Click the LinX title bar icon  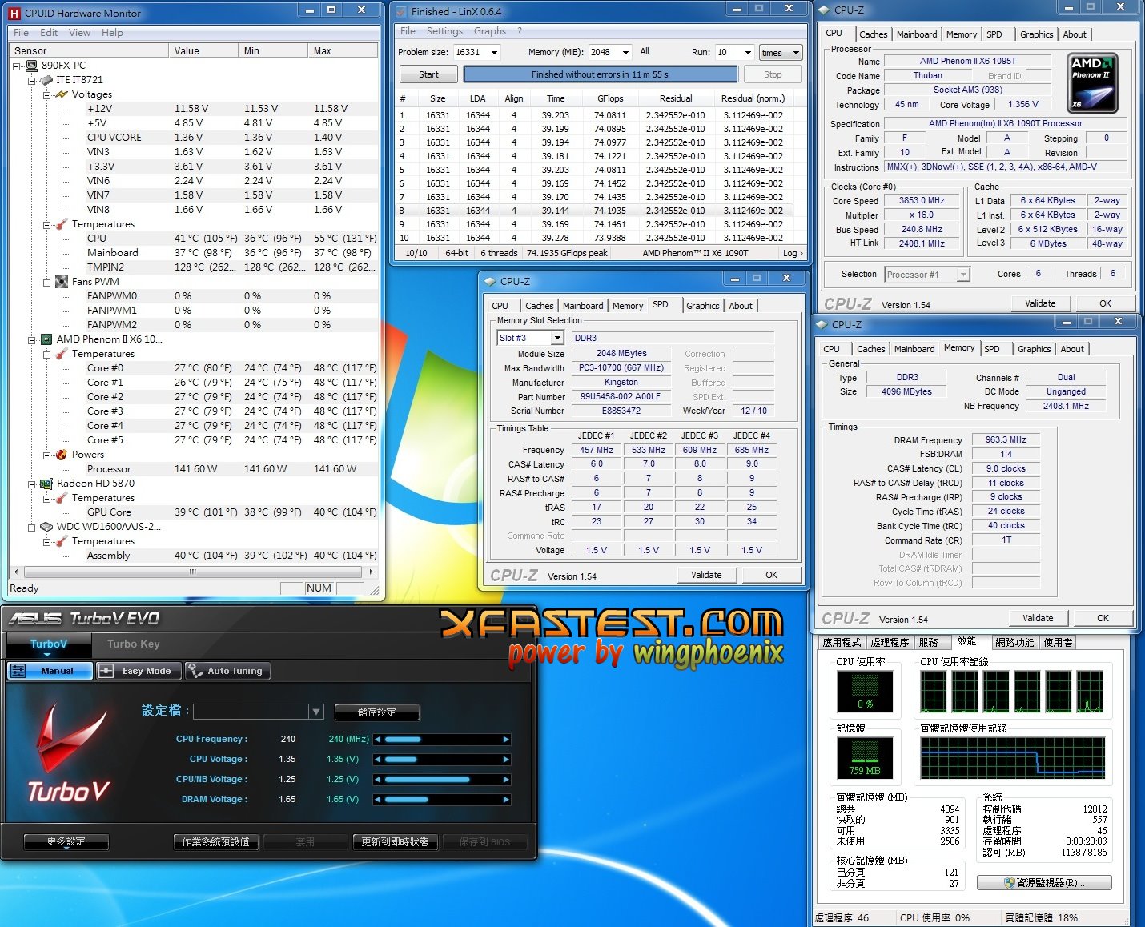[401, 11]
